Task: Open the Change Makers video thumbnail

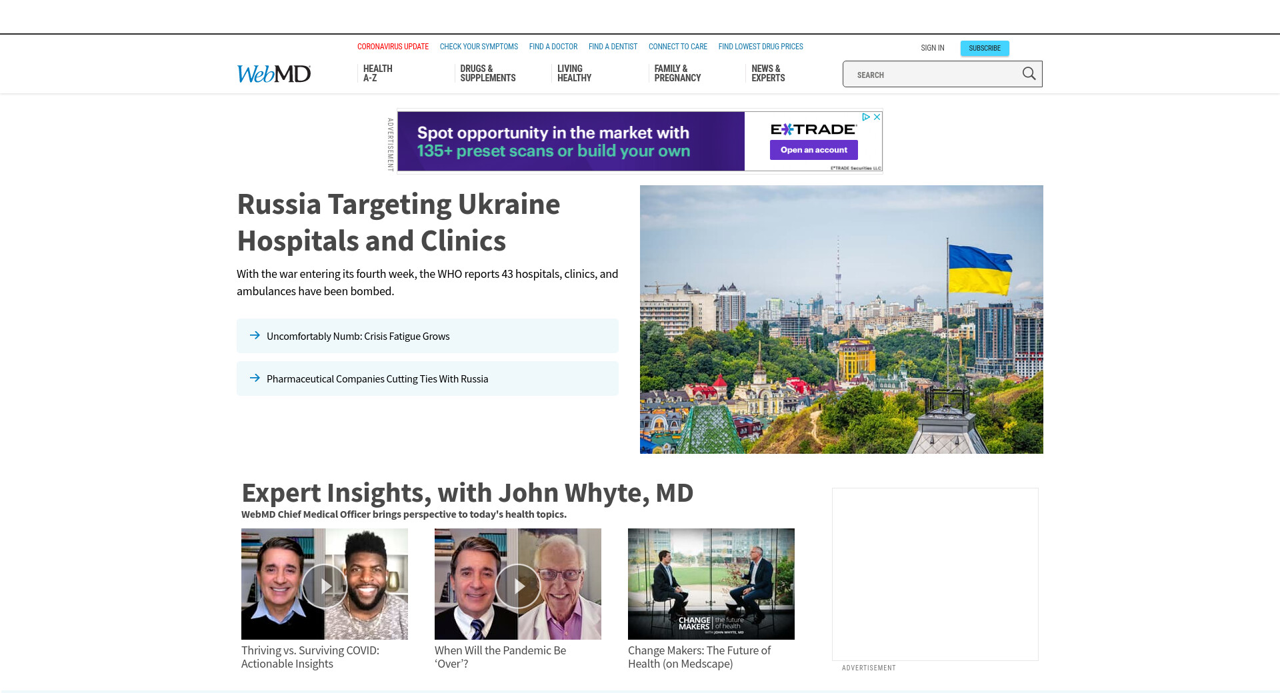Action: (x=711, y=584)
